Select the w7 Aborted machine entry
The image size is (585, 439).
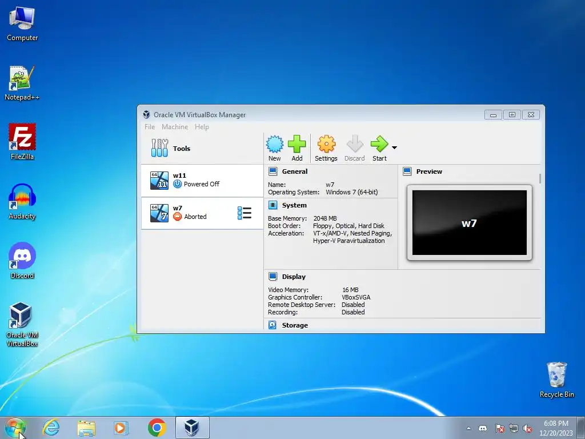(x=202, y=213)
